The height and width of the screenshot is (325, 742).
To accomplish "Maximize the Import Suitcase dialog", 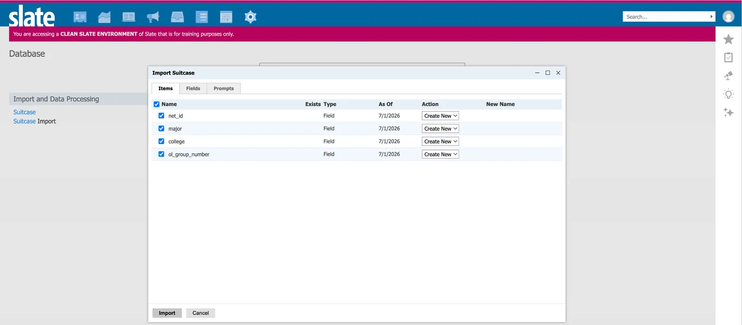I will tap(548, 73).
